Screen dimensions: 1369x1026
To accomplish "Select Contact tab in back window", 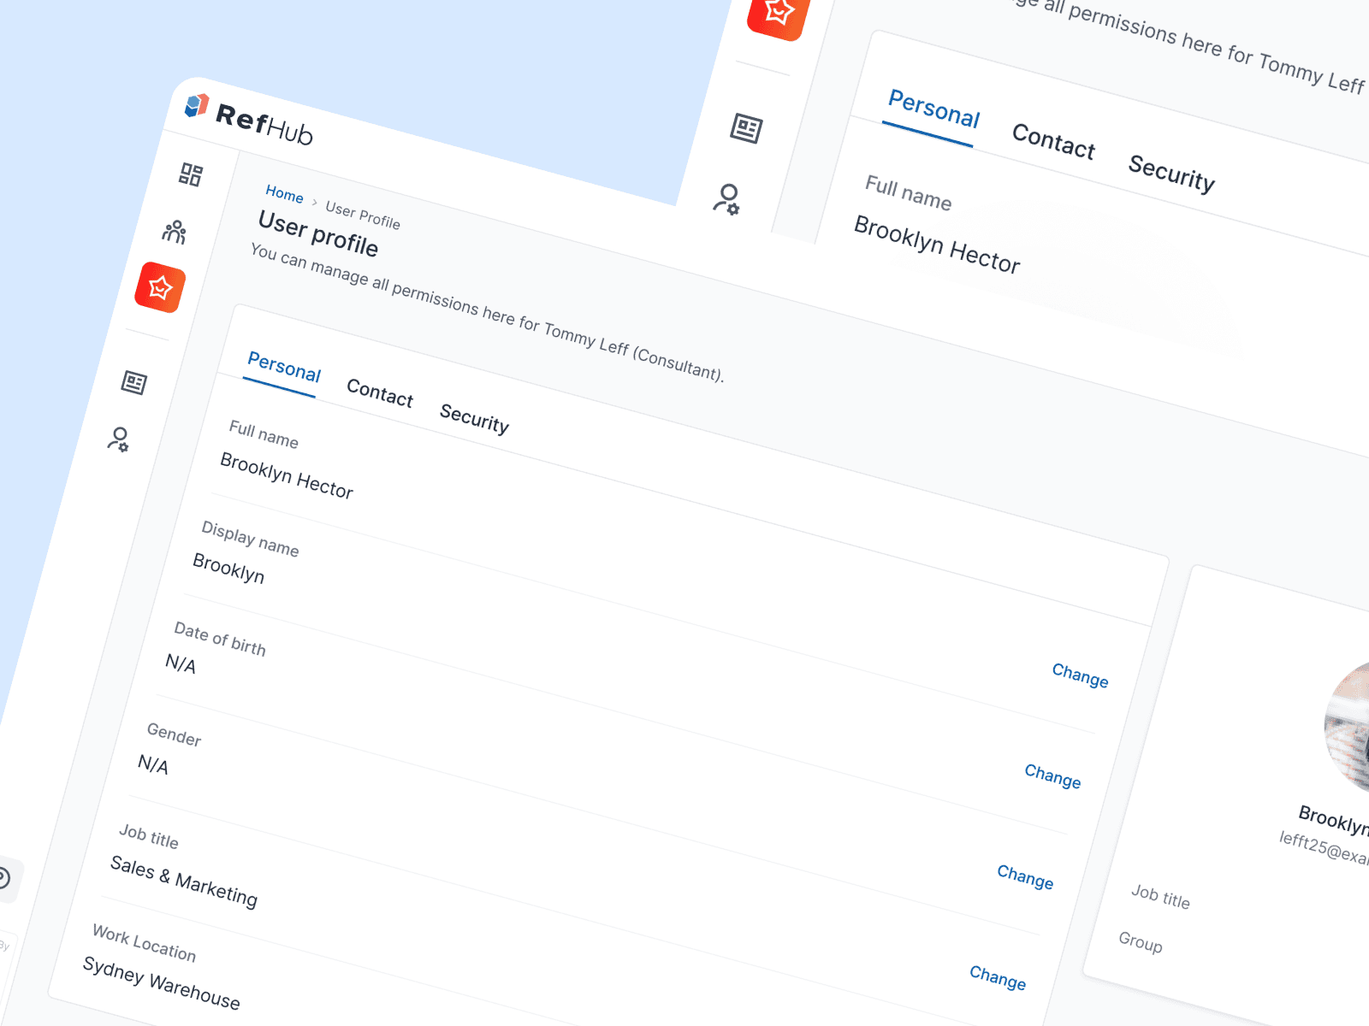I will point(1053,141).
